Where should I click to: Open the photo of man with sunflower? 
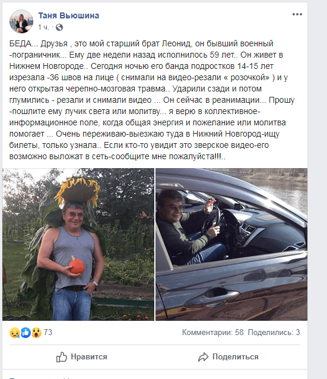[x=78, y=244]
